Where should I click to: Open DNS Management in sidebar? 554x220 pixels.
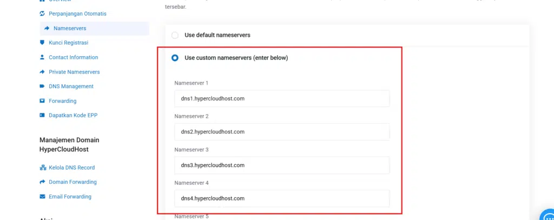[71, 86]
